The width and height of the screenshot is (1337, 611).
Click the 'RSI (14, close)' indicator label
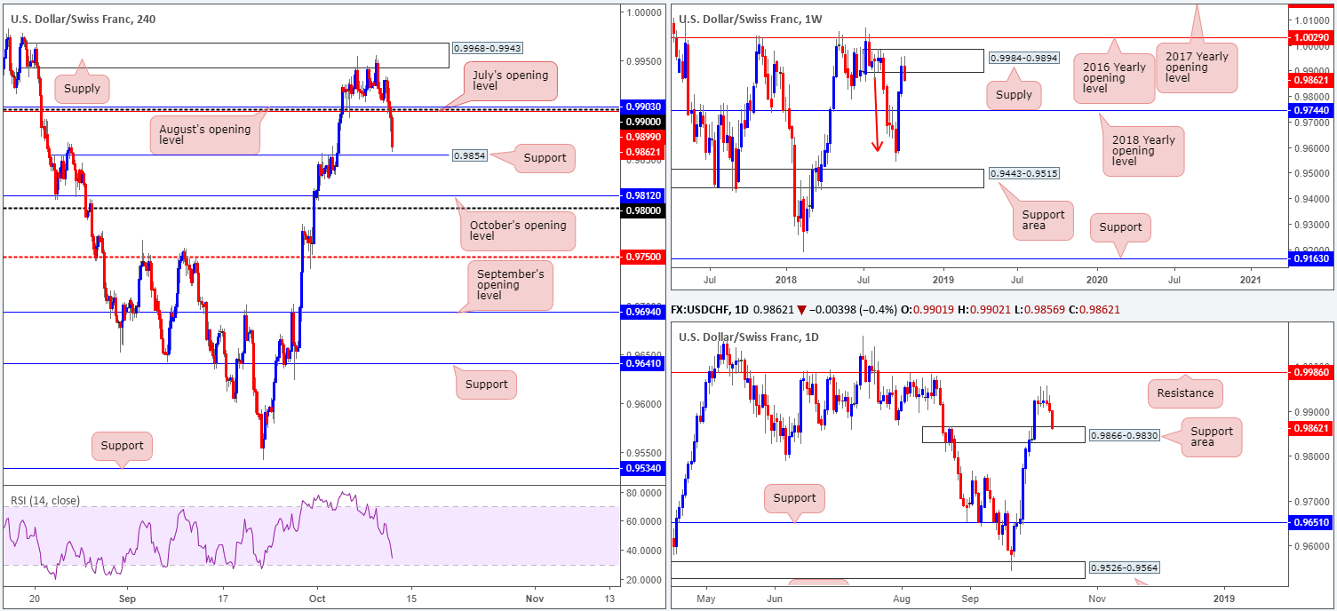point(44,501)
